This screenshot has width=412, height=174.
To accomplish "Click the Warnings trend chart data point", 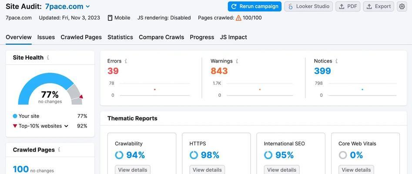I will tap(260, 90).
